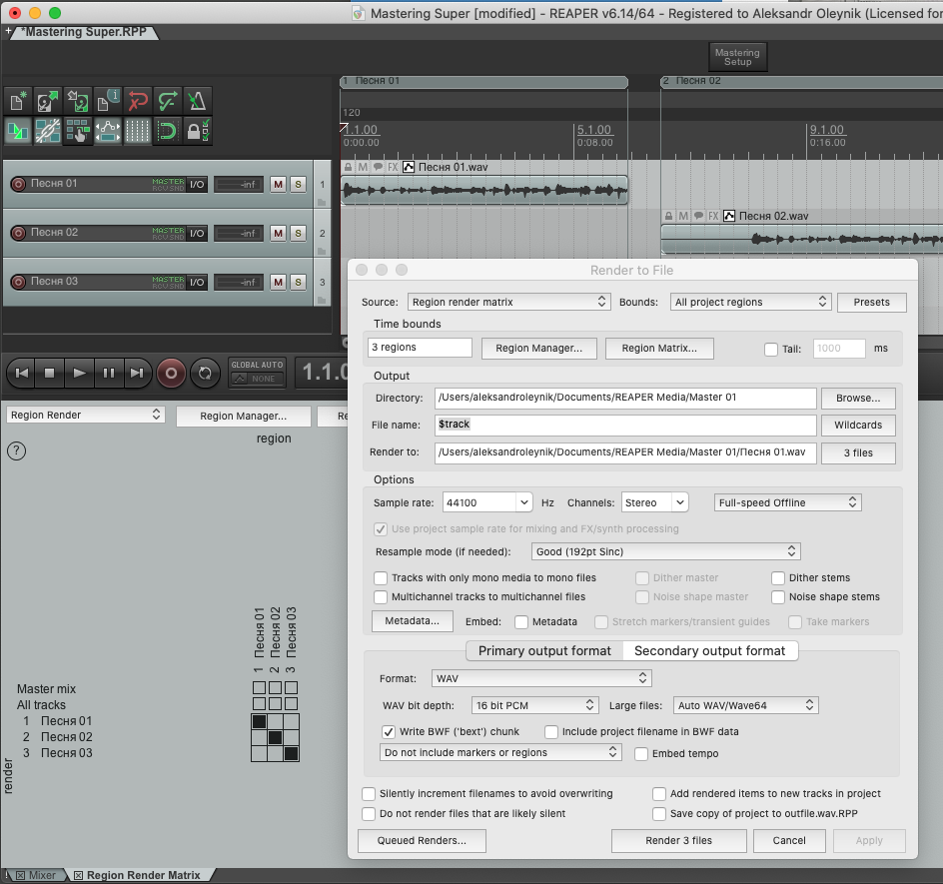Toggle auto-crossfade toolbar icon
Viewport: 943px width, 884px height.
(18, 131)
